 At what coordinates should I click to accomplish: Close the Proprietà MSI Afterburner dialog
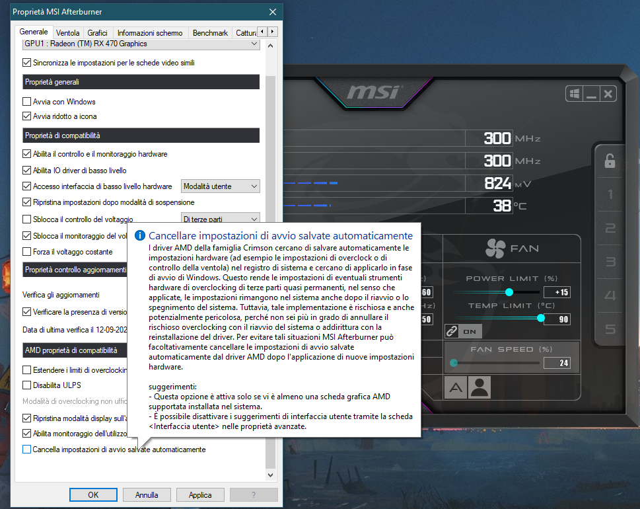[x=273, y=12]
